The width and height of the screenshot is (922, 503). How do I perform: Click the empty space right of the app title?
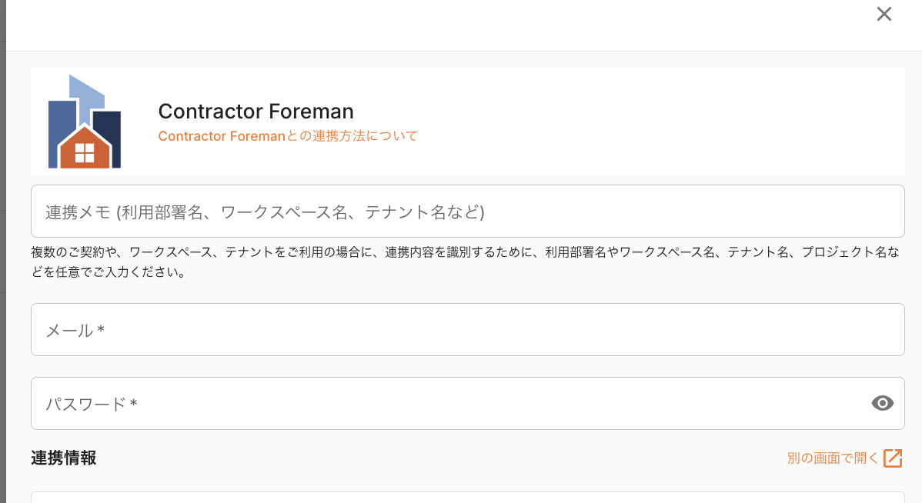(654, 122)
